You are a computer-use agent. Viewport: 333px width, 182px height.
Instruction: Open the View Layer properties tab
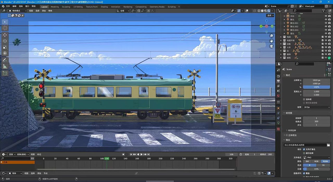278,86
